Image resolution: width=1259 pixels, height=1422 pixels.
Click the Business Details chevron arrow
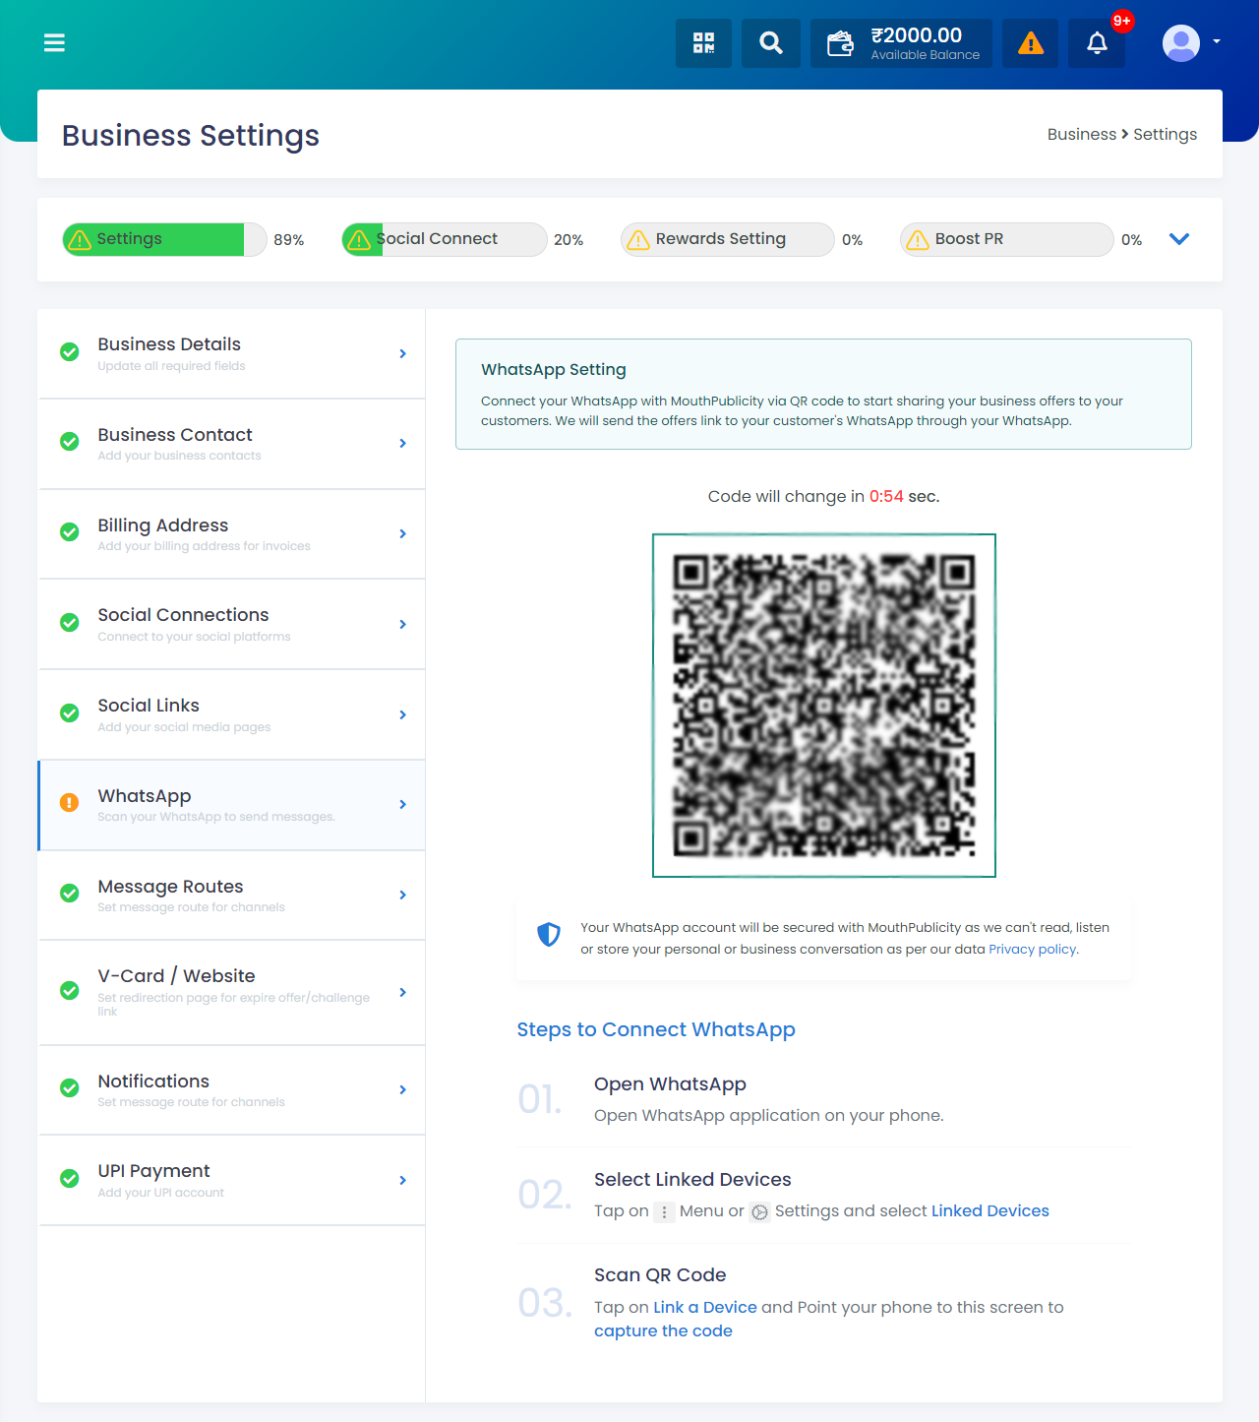pos(402,353)
